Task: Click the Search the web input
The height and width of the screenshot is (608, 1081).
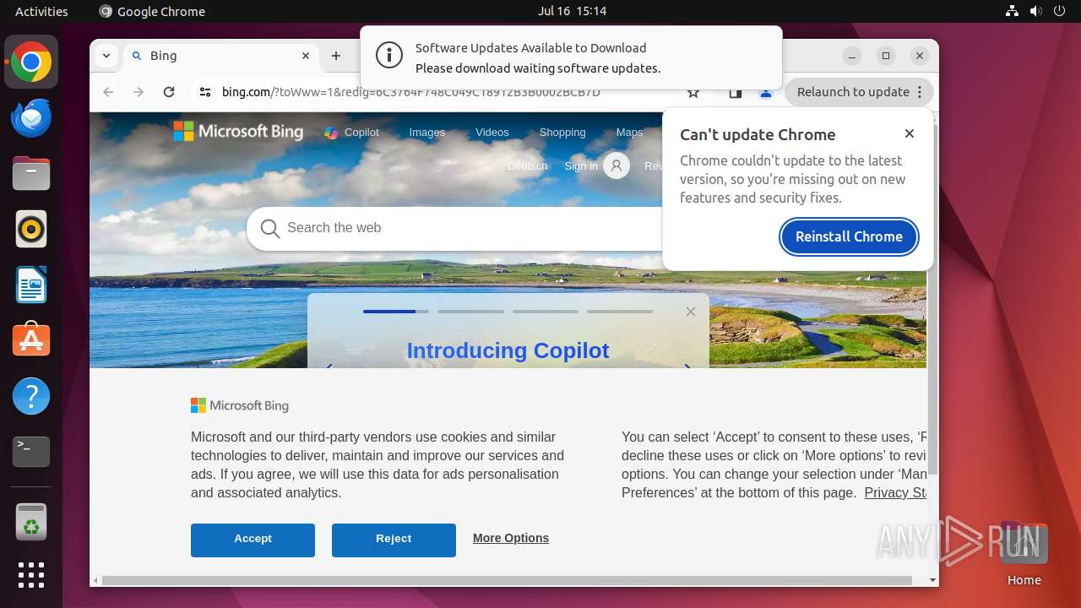Action: [473, 228]
